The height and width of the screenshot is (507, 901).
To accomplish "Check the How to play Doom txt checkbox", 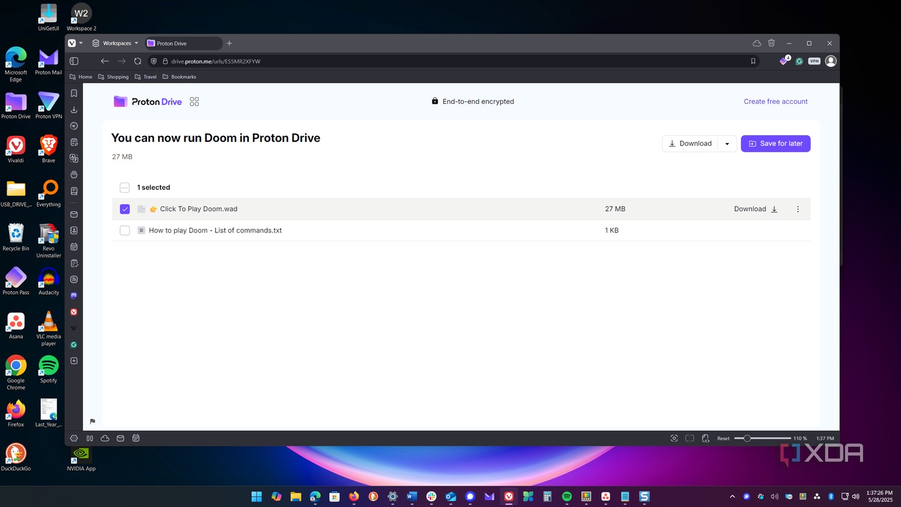I will [x=124, y=230].
